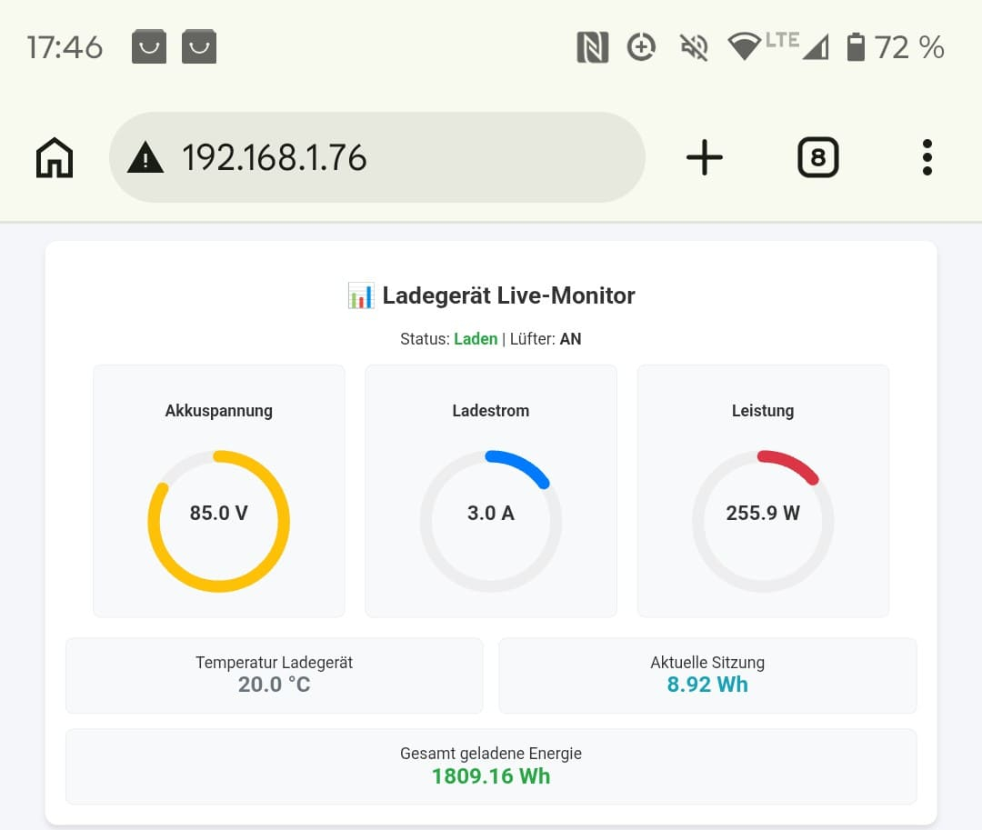Click the first shopping bag notification icon
The width and height of the screenshot is (982, 830).
click(149, 46)
